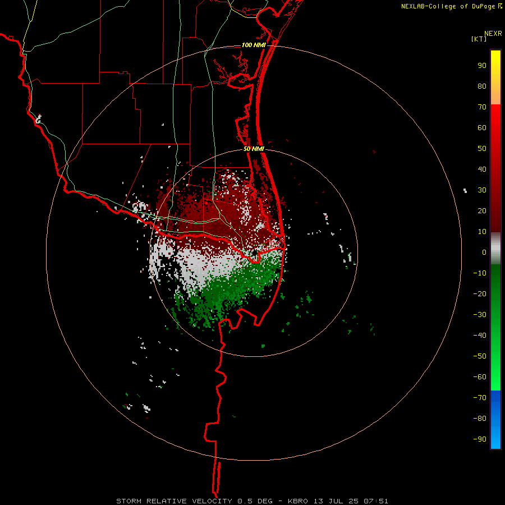The height and width of the screenshot is (505, 505).
Task: Click the -60 knot value on legend
Action: click(x=480, y=377)
